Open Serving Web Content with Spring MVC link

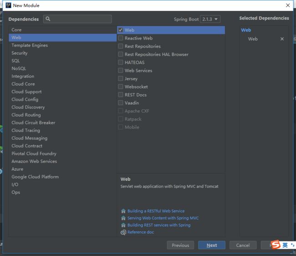click(163, 218)
